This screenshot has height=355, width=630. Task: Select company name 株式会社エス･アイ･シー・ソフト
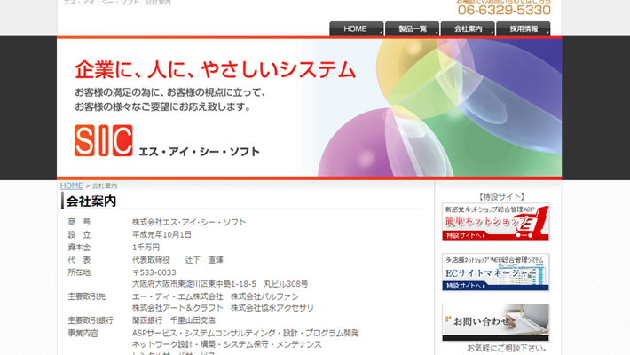click(x=189, y=222)
